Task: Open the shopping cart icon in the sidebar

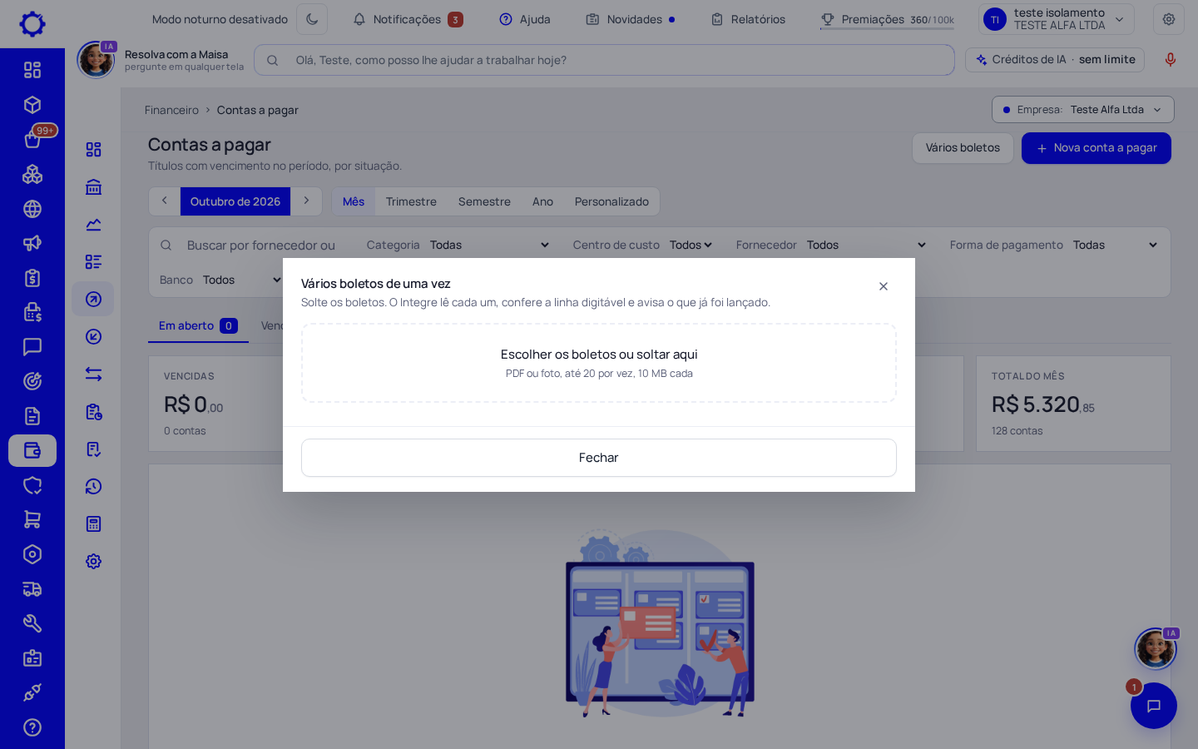Action: point(32,519)
